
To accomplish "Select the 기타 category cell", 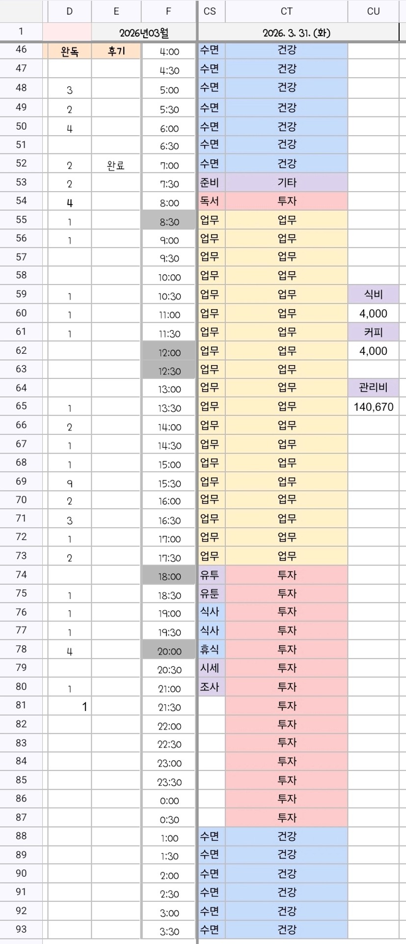I will click(287, 183).
